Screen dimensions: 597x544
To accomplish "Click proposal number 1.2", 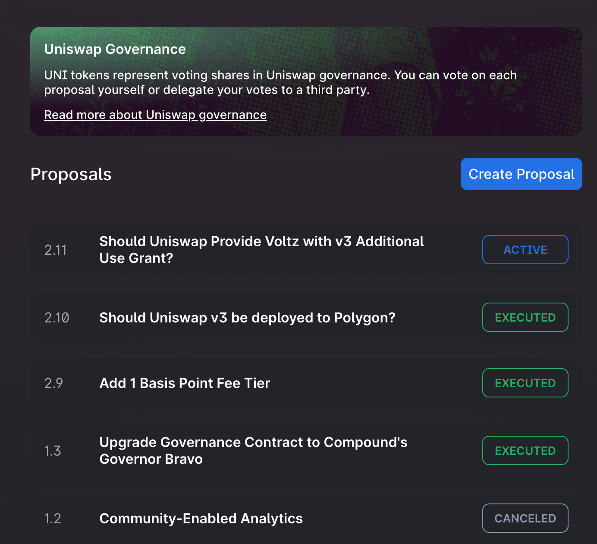I will pos(53,519).
